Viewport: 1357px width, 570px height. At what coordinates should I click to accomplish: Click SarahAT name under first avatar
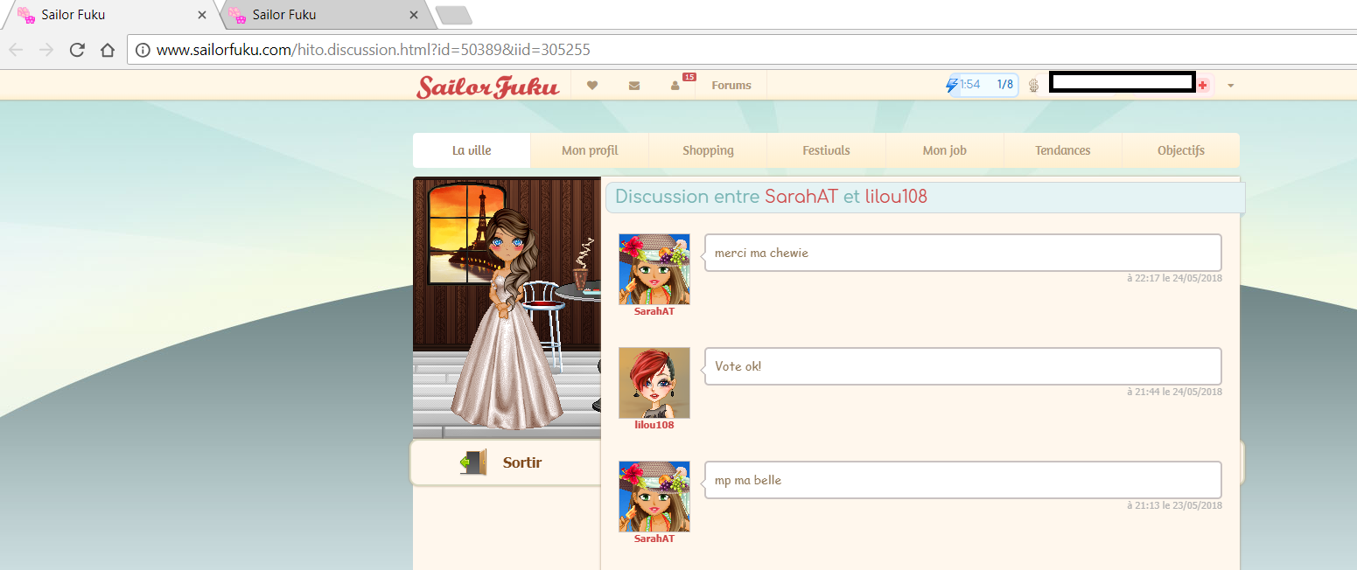(654, 311)
